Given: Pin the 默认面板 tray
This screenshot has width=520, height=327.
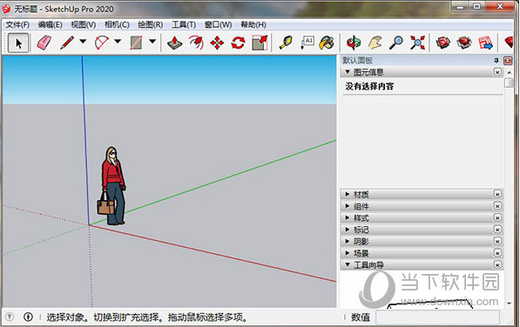Looking at the screenshot, I should (496, 60).
